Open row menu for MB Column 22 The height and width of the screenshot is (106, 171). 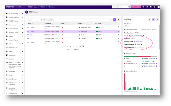(118, 42)
